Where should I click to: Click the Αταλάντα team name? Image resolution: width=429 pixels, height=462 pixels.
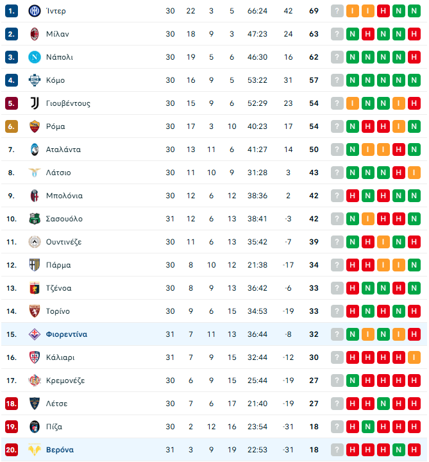[x=63, y=150]
